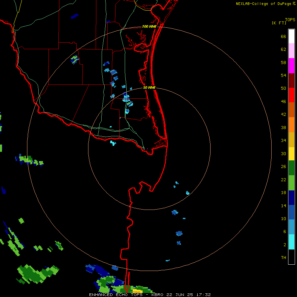297x297 pixels.
Task: Click the legend value 2
Action: pyautogui.click(x=285, y=245)
